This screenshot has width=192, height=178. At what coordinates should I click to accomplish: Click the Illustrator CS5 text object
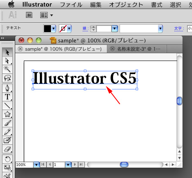[85, 78]
